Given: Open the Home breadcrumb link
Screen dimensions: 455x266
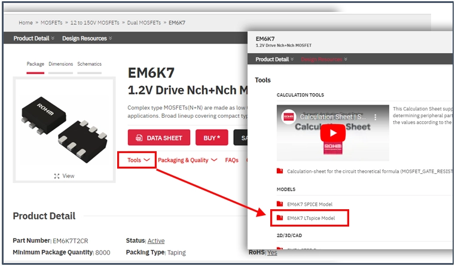Looking at the screenshot, I should pyautogui.click(x=26, y=23).
